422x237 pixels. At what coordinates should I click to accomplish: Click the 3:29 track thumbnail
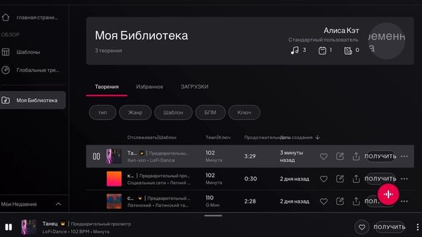[114, 156]
